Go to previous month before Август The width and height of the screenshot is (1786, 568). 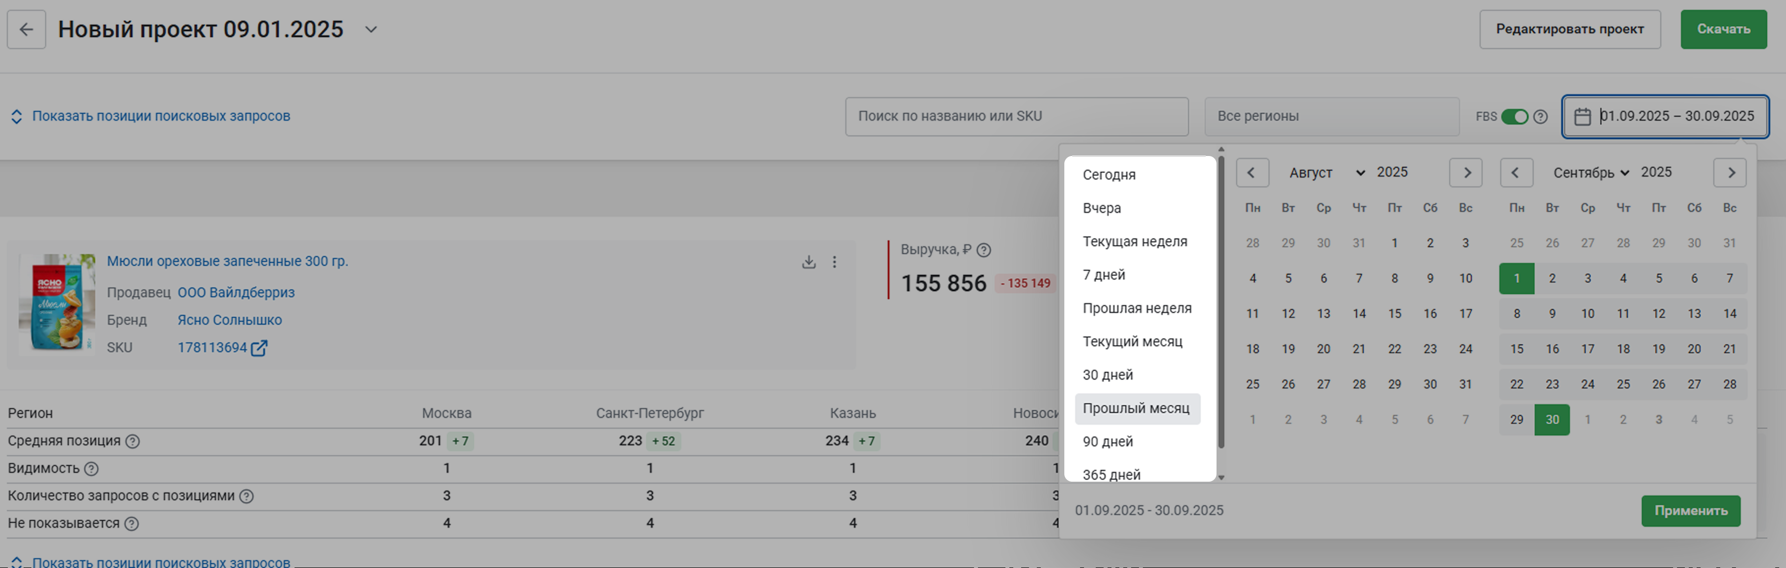[x=1251, y=173]
